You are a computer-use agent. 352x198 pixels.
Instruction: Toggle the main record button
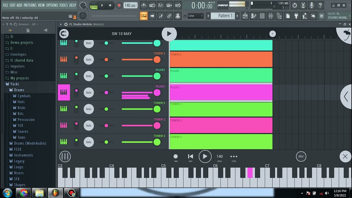[119, 5]
